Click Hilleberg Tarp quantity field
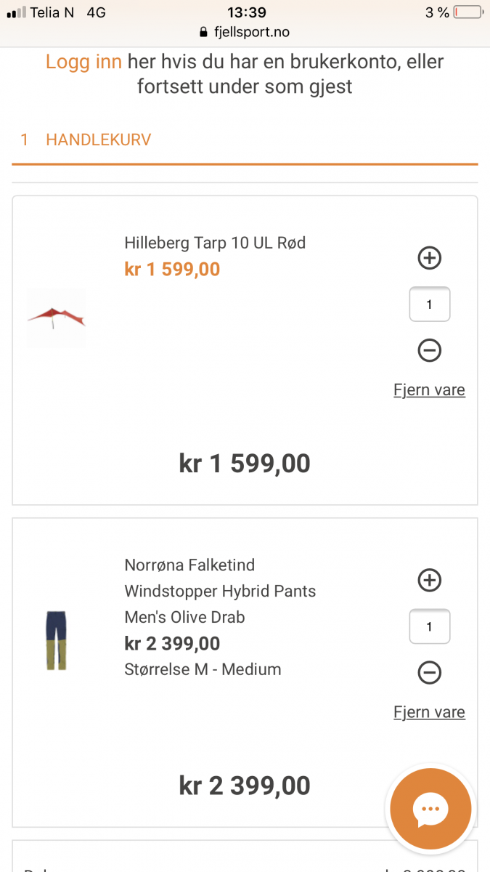490x872 pixels. pos(430,304)
